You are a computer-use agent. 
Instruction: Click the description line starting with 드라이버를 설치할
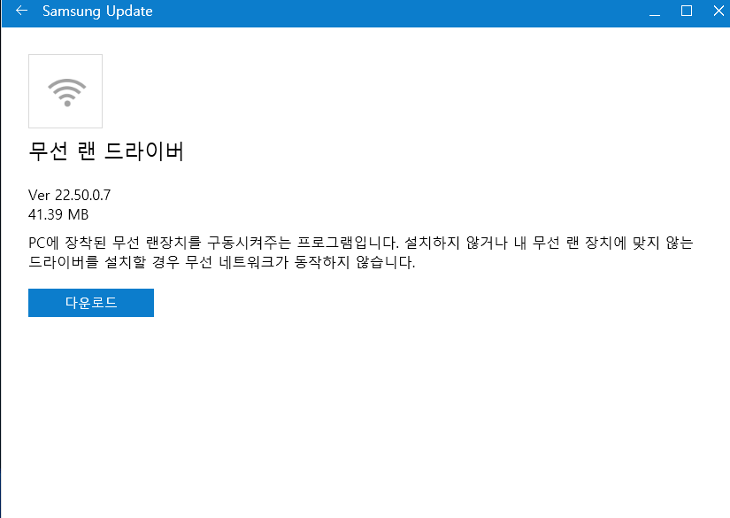[x=221, y=262]
